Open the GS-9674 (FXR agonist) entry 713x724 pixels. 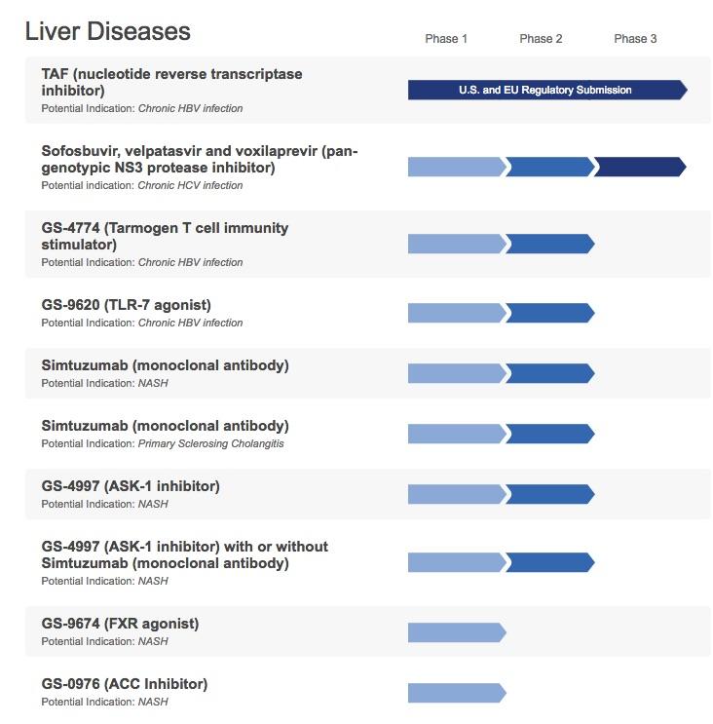(120, 624)
